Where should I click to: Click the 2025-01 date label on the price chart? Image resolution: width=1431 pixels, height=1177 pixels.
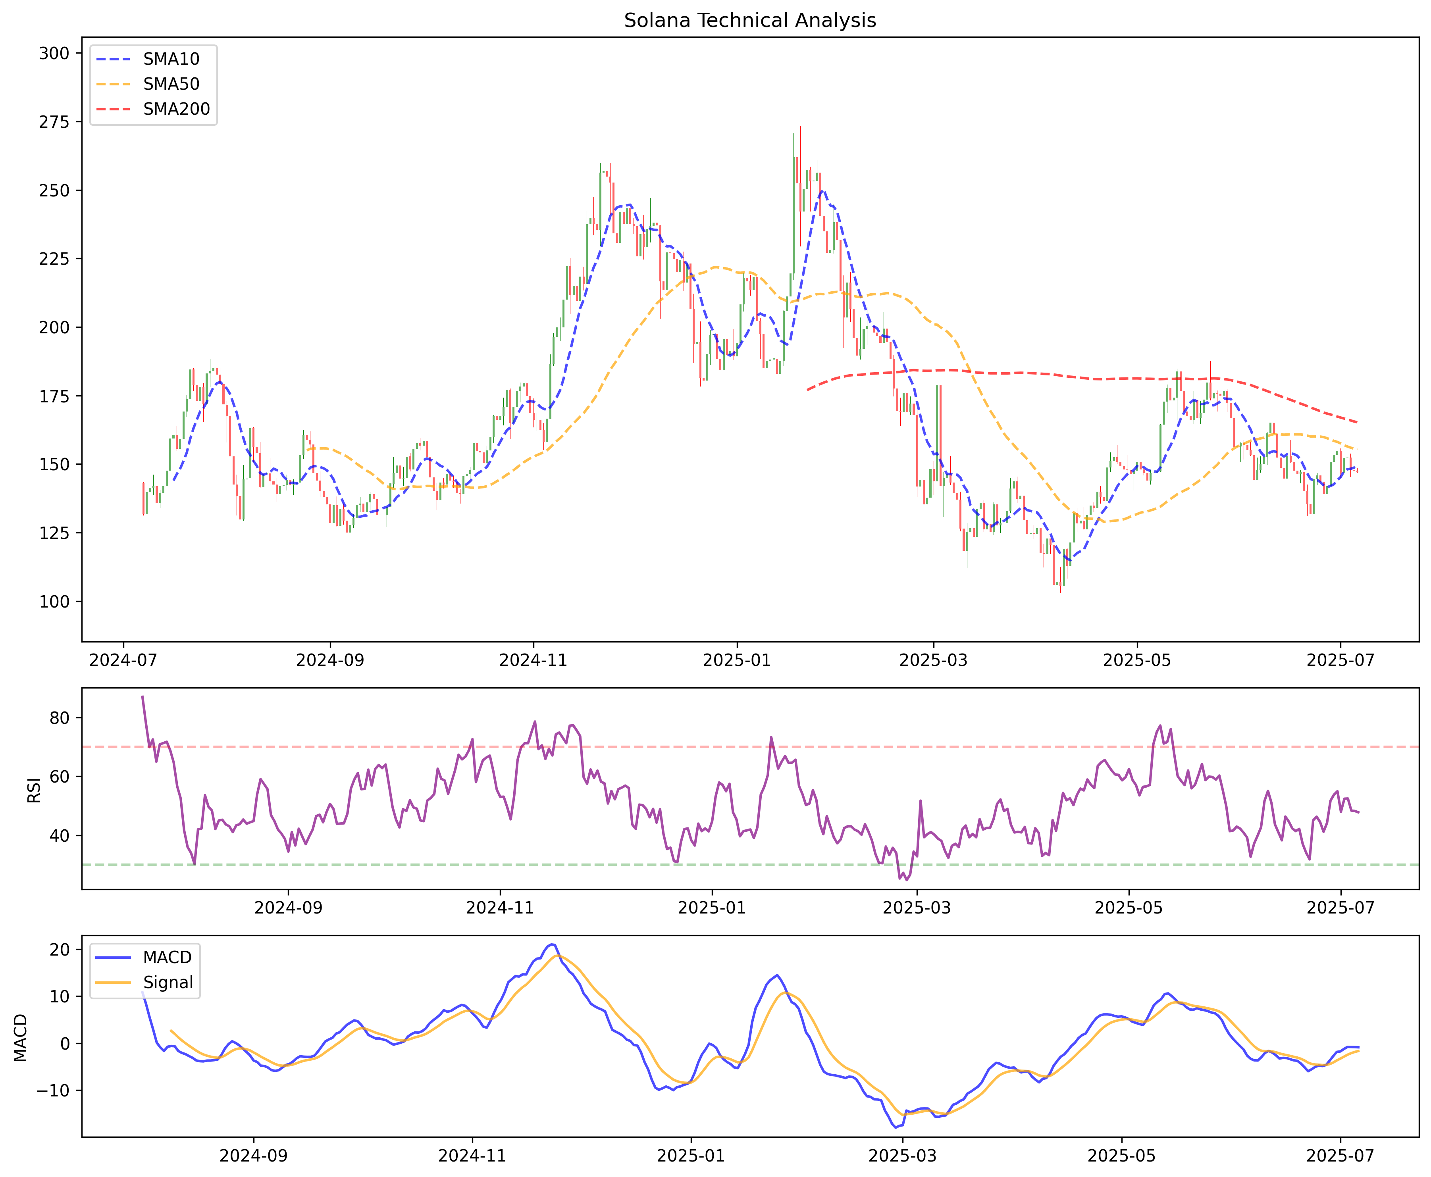pyautogui.click(x=736, y=660)
